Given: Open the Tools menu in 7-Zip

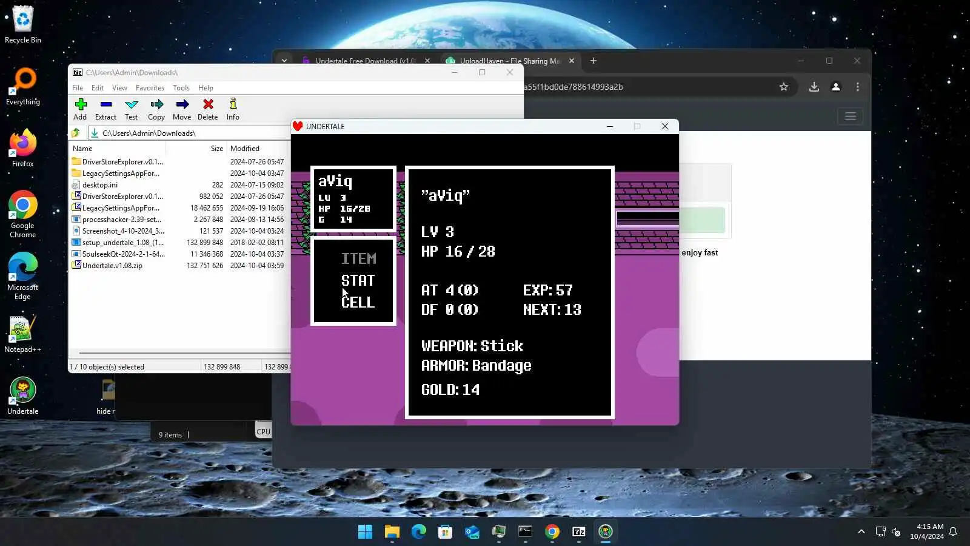Looking at the screenshot, I should [x=181, y=88].
